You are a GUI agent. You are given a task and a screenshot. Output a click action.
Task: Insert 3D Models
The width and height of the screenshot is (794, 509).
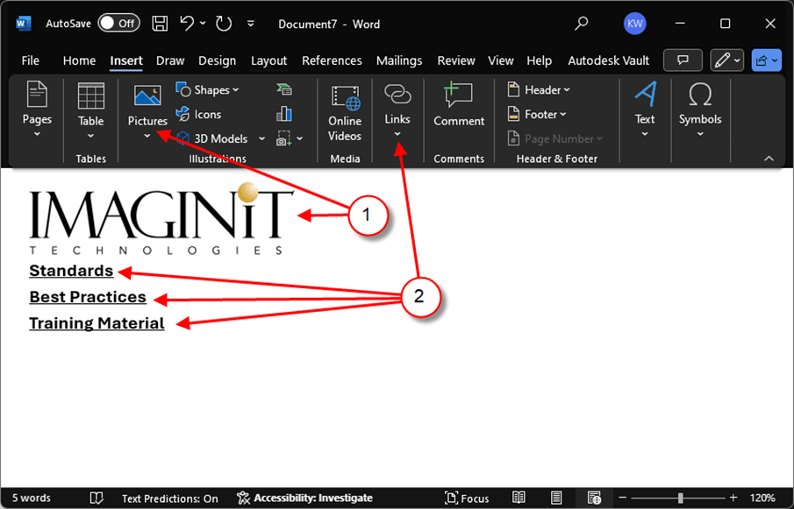point(211,138)
